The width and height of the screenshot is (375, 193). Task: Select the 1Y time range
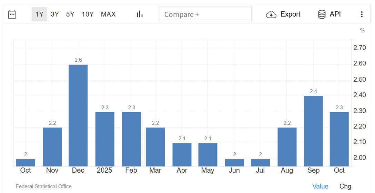tap(40, 14)
